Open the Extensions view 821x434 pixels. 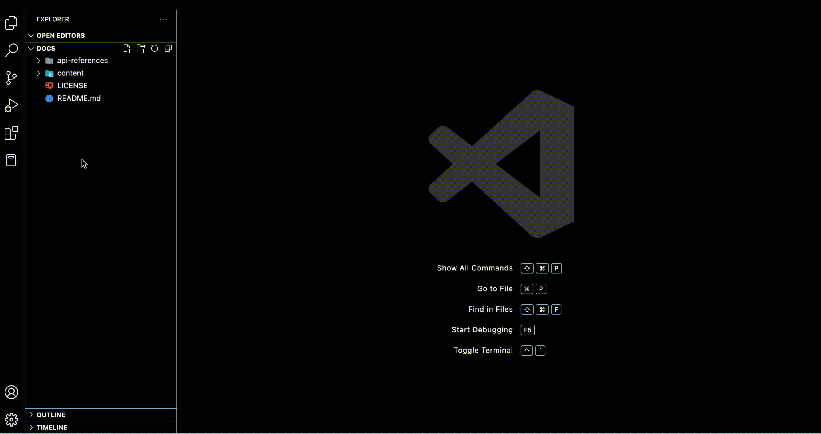click(11, 133)
